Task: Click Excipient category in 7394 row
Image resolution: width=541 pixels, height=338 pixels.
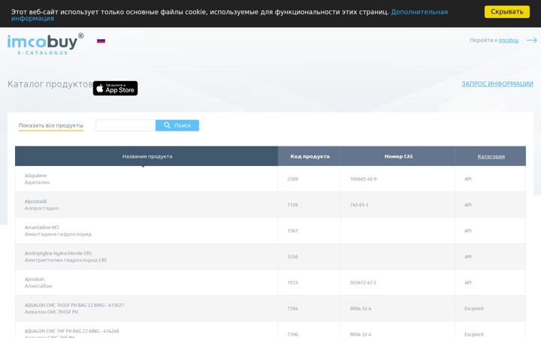Action: click(474, 309)
